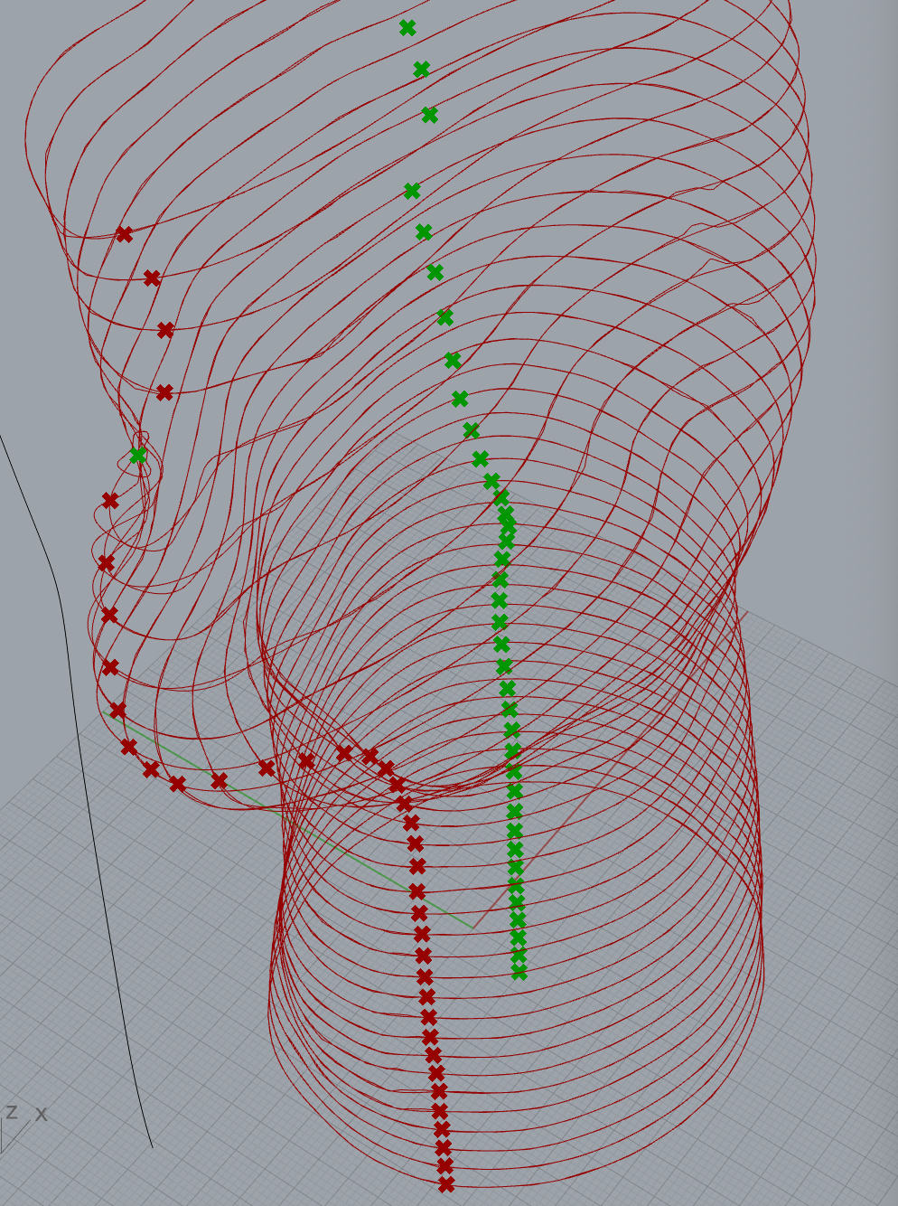Click the highest red X marker on the left
898x1206 pixels.
(125, 233)
